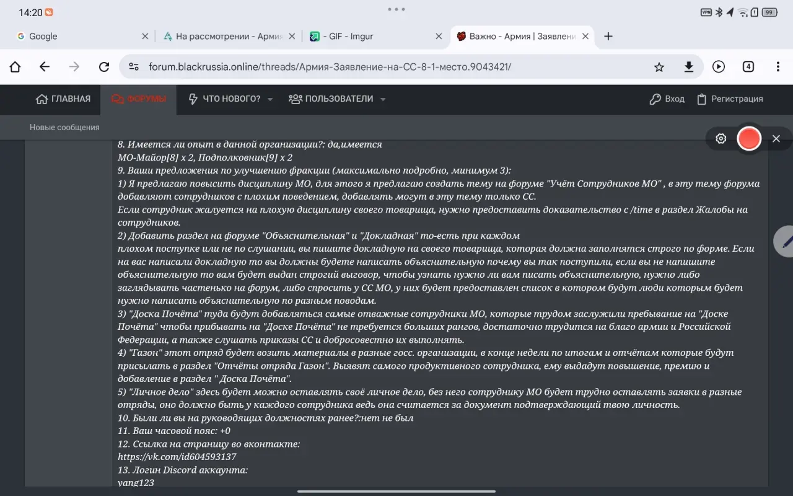Click the Регистрация link

[730, 99]
